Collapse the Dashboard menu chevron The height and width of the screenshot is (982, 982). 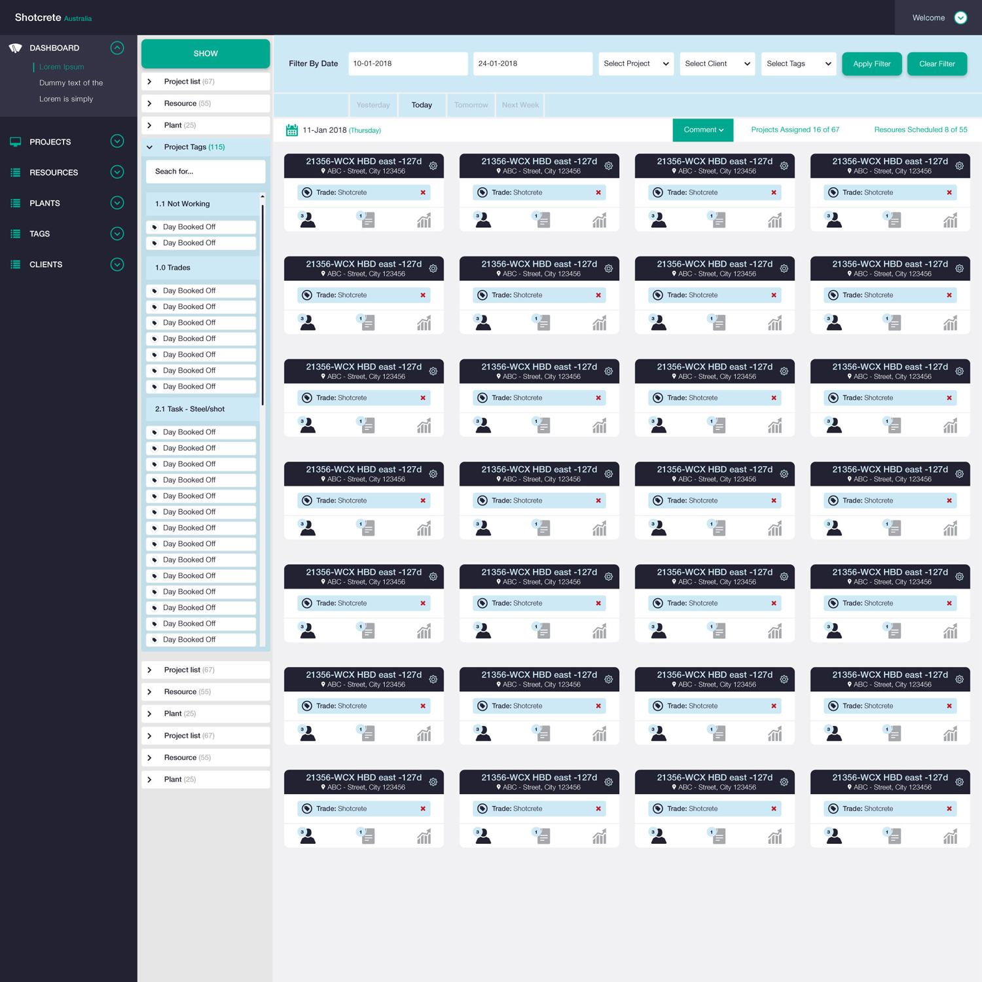pyautogui.click(x=117, y=48)
